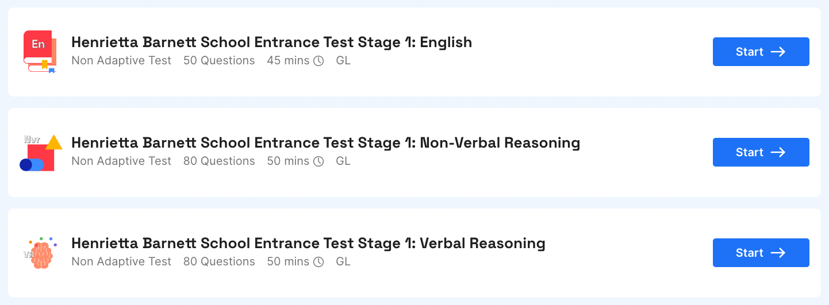The height and width of the screenshot is (305, 829).
Task: Open the Stage 1: Verbal Reasoning title
Action: tap(308, 243)
